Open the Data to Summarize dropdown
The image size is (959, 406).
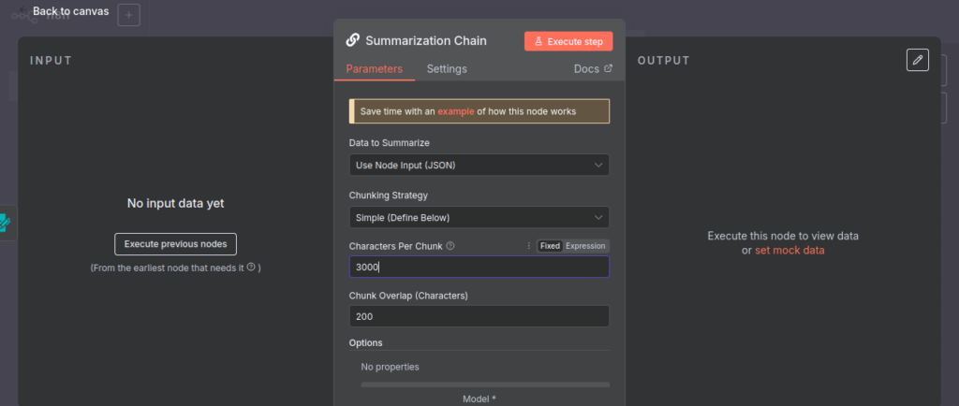(x=479, y=166)
